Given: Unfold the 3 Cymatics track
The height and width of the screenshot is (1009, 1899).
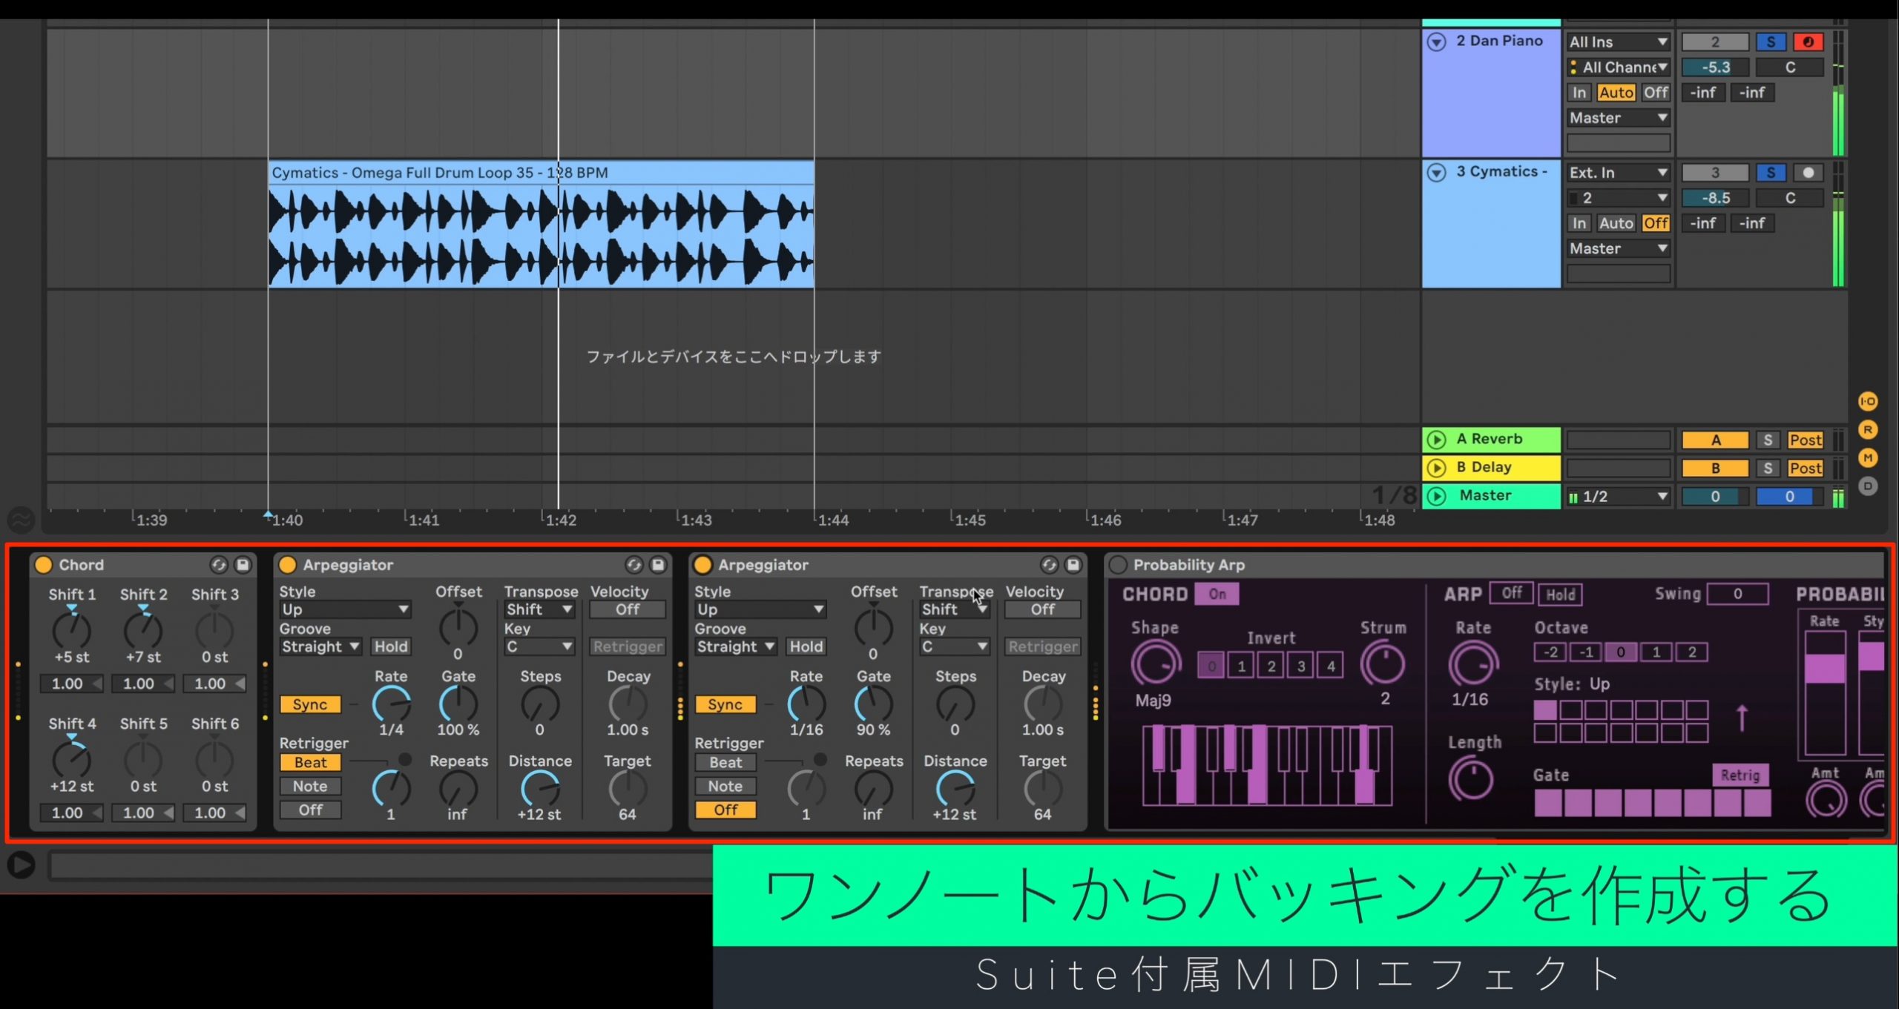Looking at the screenshot, I should [x=1437, y=173].
